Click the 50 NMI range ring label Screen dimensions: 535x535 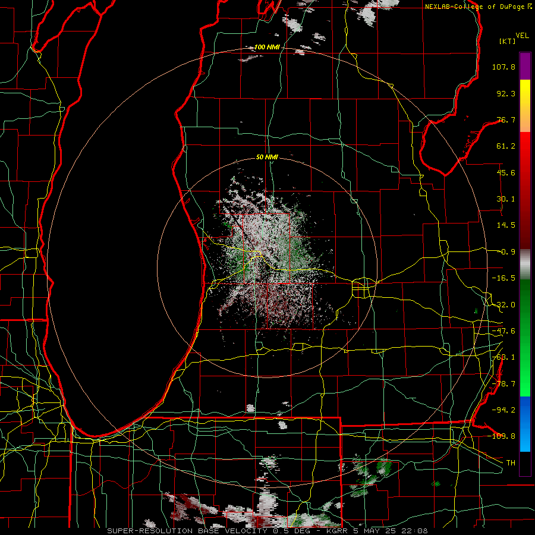coord(267,157)
